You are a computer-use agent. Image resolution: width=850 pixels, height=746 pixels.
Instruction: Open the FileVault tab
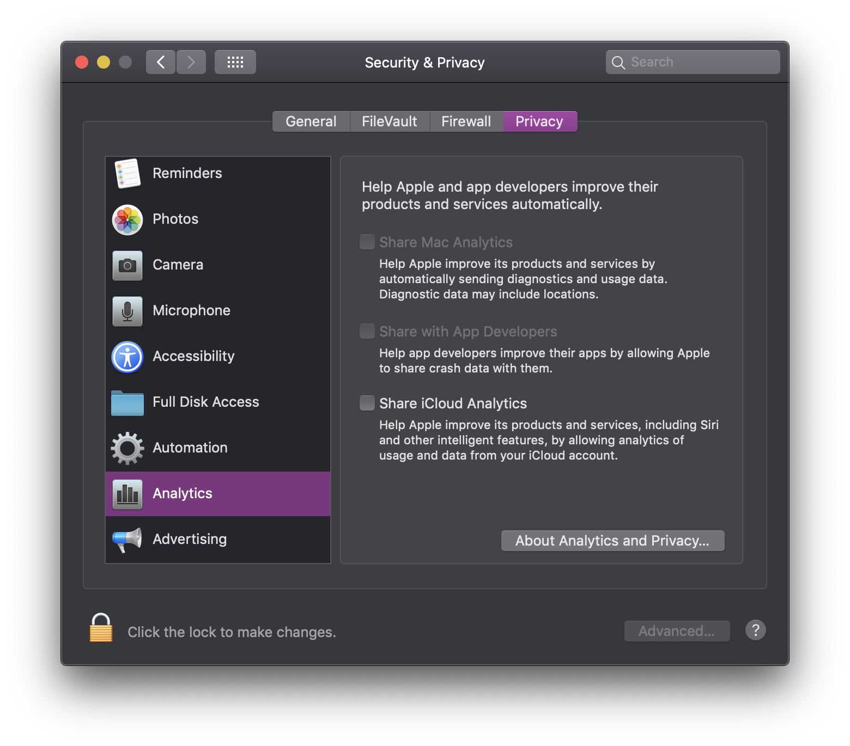(390, 121)
